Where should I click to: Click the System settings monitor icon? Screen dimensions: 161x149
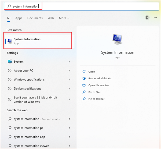pyautogui.click(x=10, y=62)
